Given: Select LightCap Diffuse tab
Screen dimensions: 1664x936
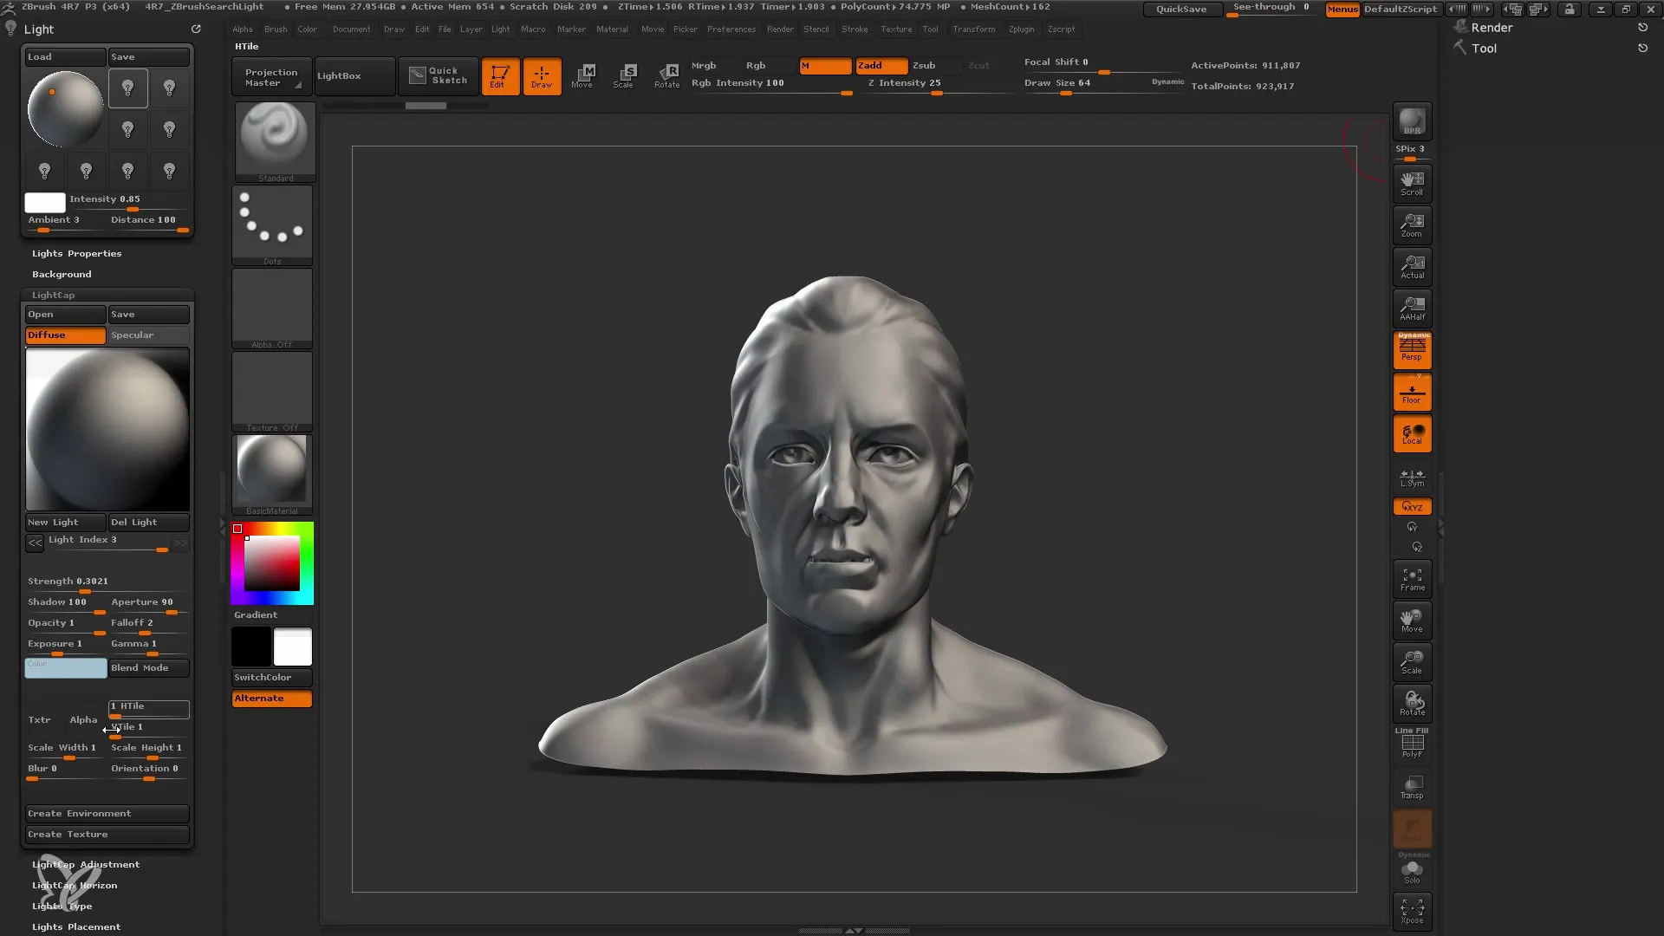Looking at the screenshot, I should 65,335.
